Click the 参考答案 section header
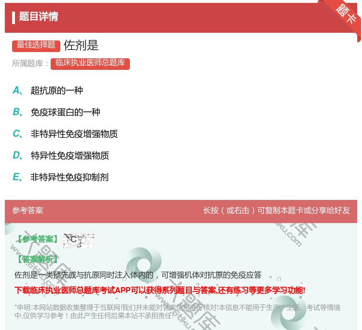 pos(28,210)
